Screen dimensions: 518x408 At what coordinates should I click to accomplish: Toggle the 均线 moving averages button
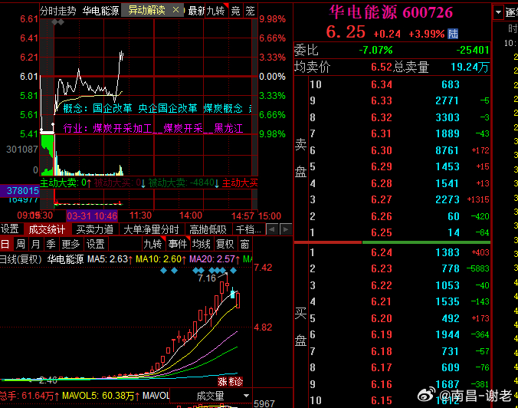pyautogui.click(x=202, y=244)
